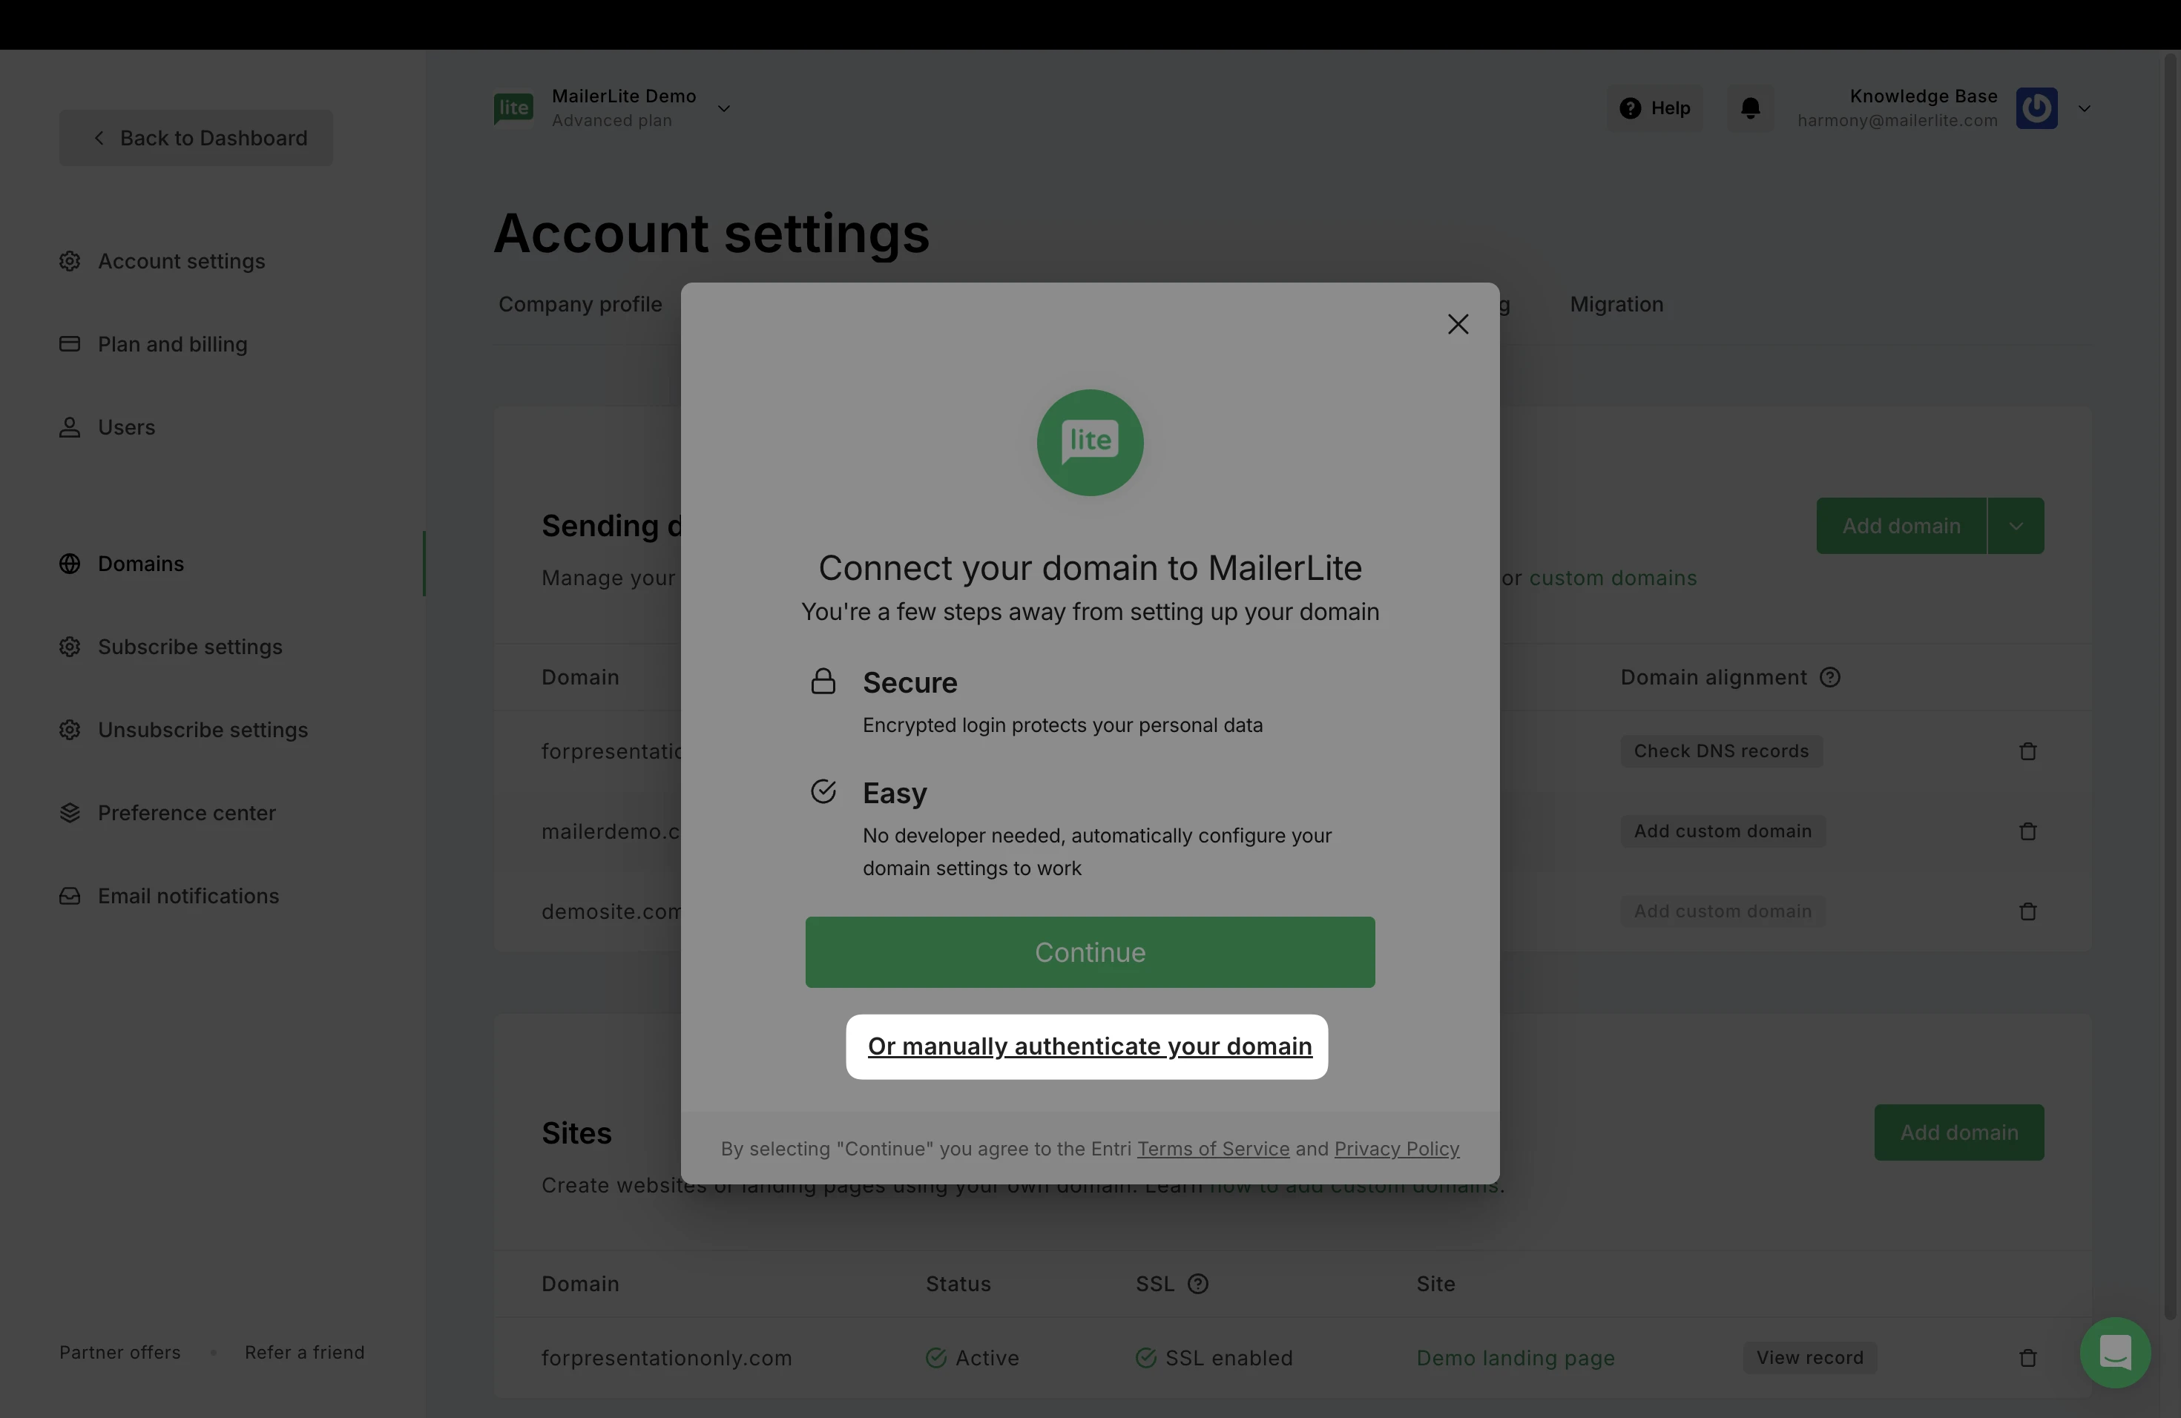Open the Entri Terms of Service link
Image resolution: width=2181 pixels, height=1418 pixels.
point(1212,1149)
